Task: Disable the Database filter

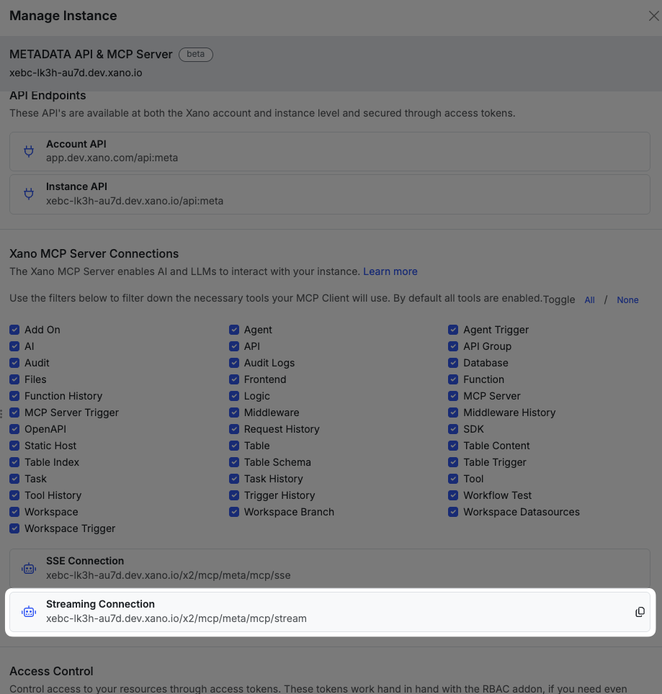Action: click(453, 363)
